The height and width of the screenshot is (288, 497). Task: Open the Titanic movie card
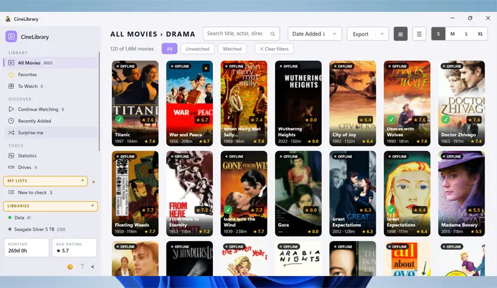click(135, 104)
